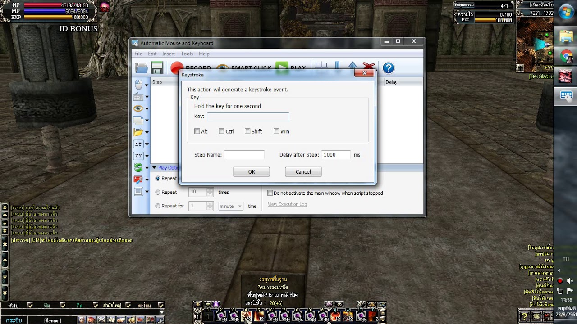Check 'Do not activate the main window' option
577x324 pixels.
point(270,193)
